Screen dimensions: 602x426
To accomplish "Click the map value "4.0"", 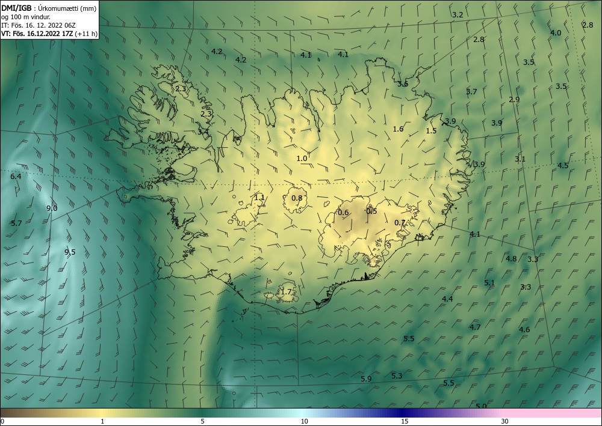I will coord(556,33).
